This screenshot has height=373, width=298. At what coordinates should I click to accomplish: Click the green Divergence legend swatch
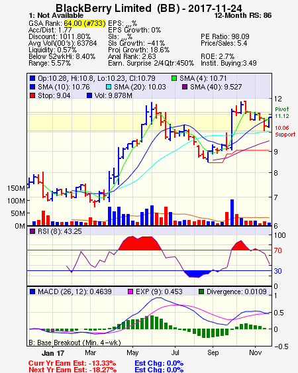(201, 292)
